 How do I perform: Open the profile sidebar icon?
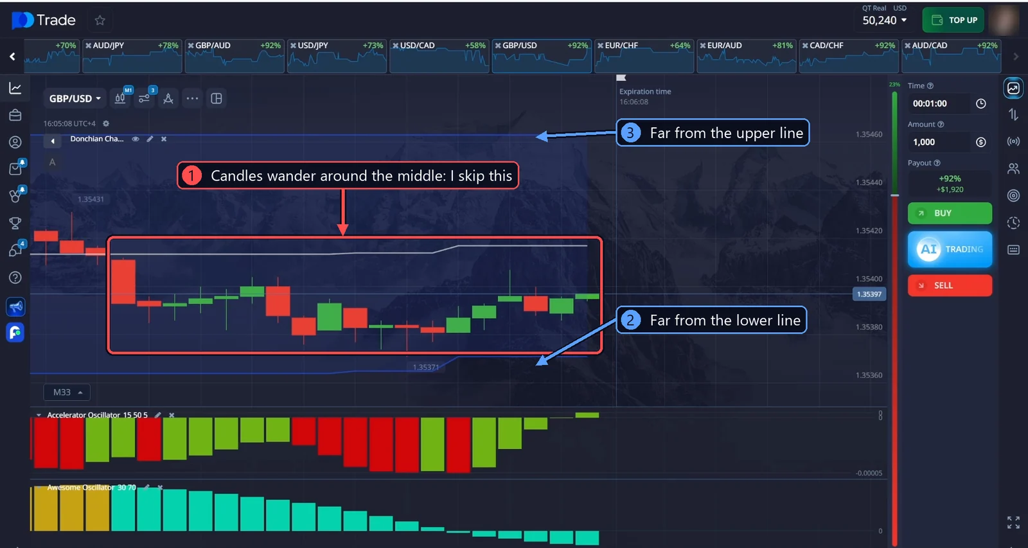pos(15,142)
